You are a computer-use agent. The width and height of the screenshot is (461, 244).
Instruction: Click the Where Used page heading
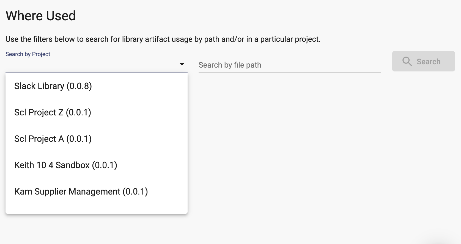click(41, 16)
